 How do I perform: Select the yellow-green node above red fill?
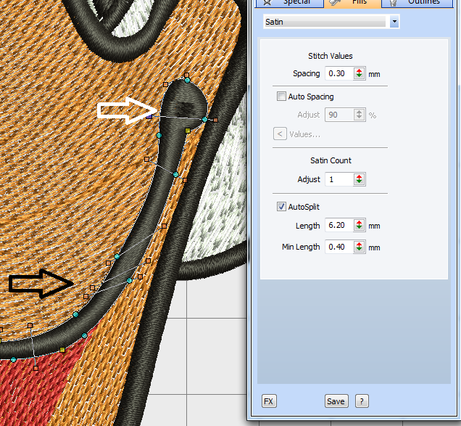click(x=62, y=350)
